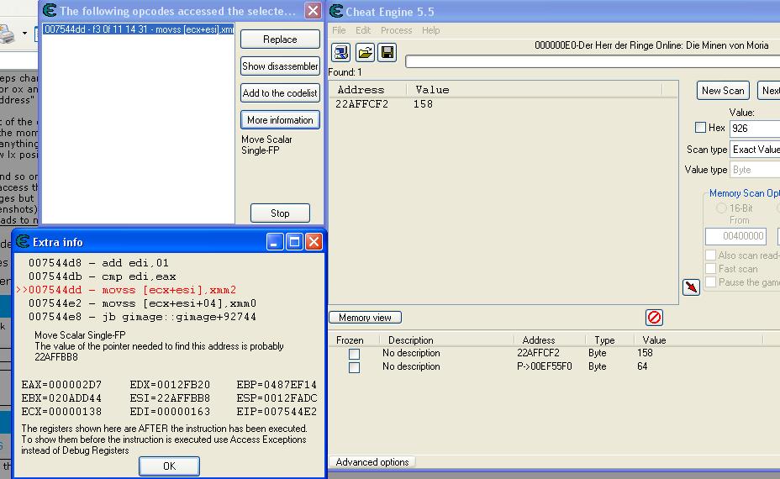Click the open file folder icon
The height and width of the screenshot is (479, 780).
tap(365, 53)
